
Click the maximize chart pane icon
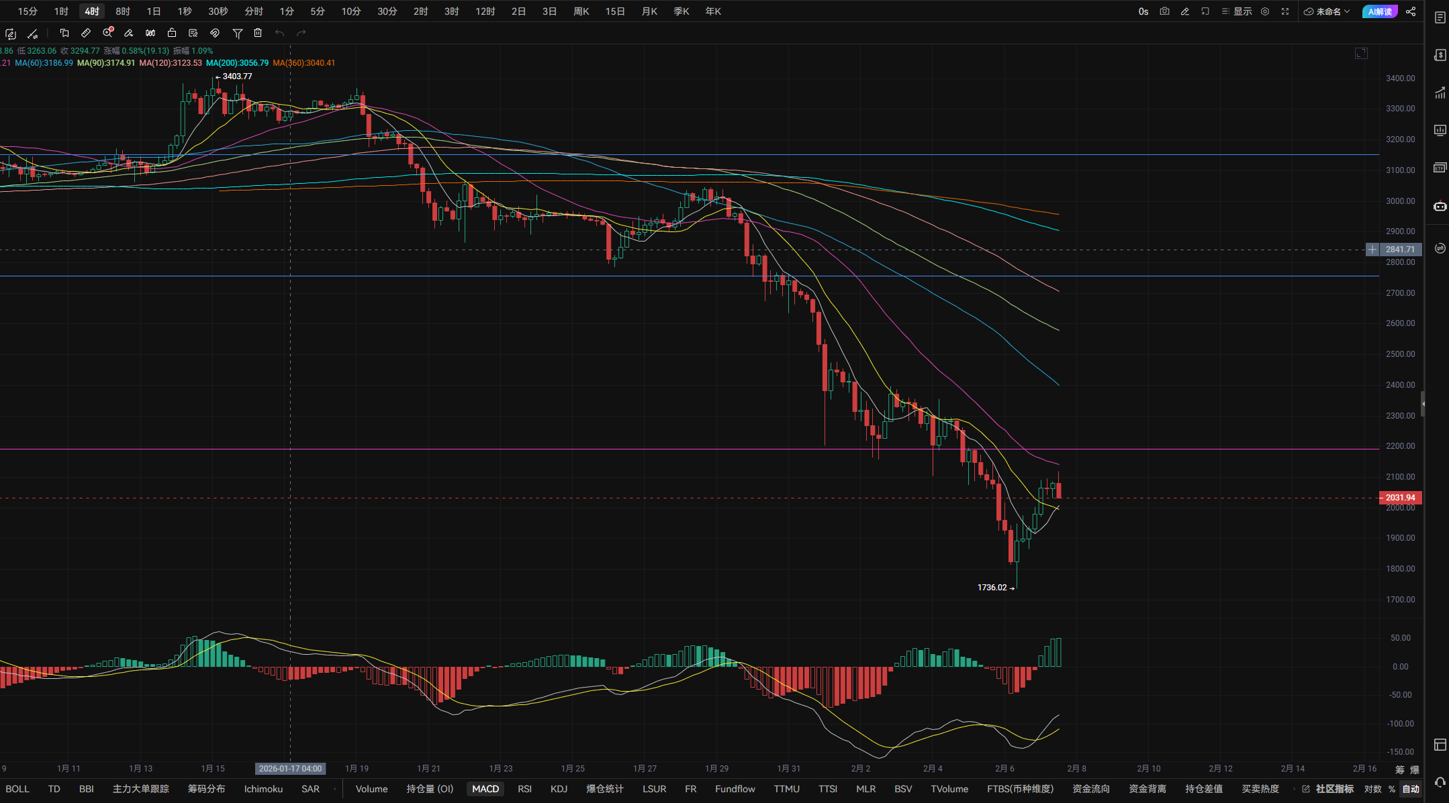pyautogui.click(x=1361, y=53)
